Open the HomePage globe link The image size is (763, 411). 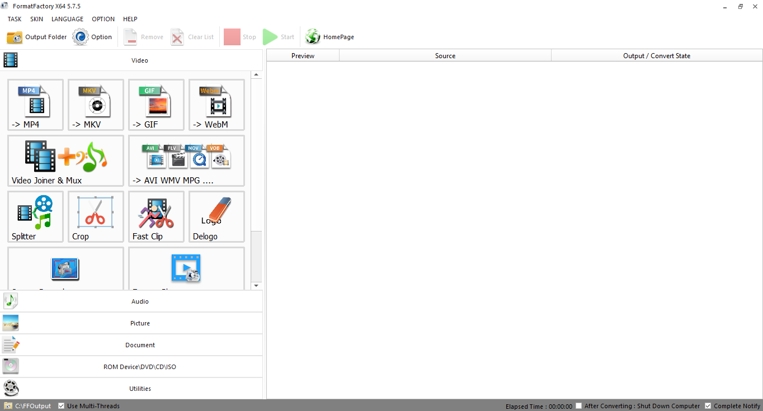point(329,37)
